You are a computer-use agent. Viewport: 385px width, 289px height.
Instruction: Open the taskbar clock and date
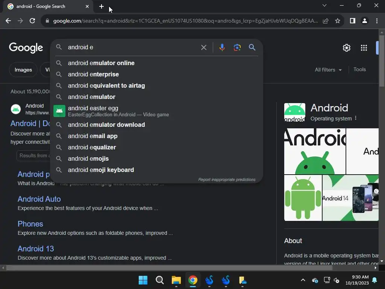(x=357, y=280)
